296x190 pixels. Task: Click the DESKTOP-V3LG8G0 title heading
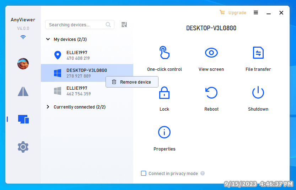tap(211, 28)
